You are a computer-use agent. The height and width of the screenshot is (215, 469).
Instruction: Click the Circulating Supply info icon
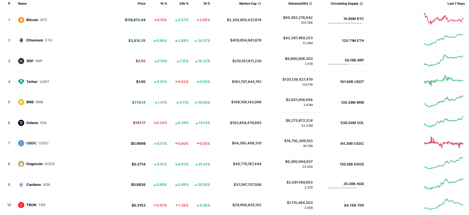(x=361, y=3)
